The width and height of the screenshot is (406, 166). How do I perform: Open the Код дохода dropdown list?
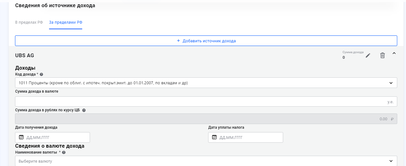coord(201,83)
